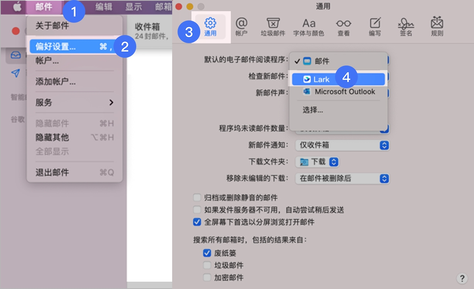Click the help question mark button
Screen dimensions: 474x289
pos(462,278)
